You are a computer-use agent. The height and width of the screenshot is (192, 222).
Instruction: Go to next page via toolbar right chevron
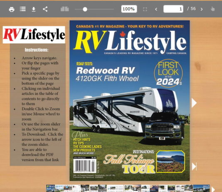coord(202,9)
